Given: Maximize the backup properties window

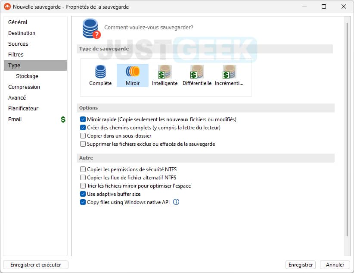Looking at the screenshot, I should click(324, 6).
